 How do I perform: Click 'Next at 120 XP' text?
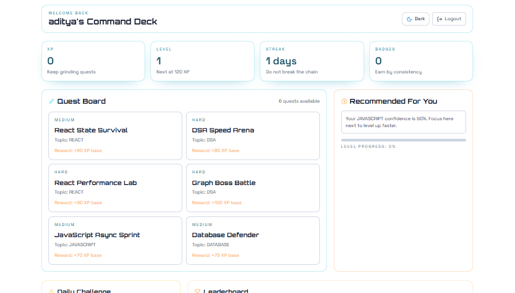(x=173, y=72)
